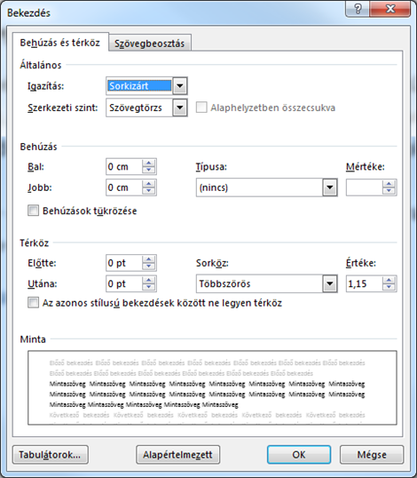Open the Igazítás dropdown arrow
417x478 pixels.
[x=179, y=86]
